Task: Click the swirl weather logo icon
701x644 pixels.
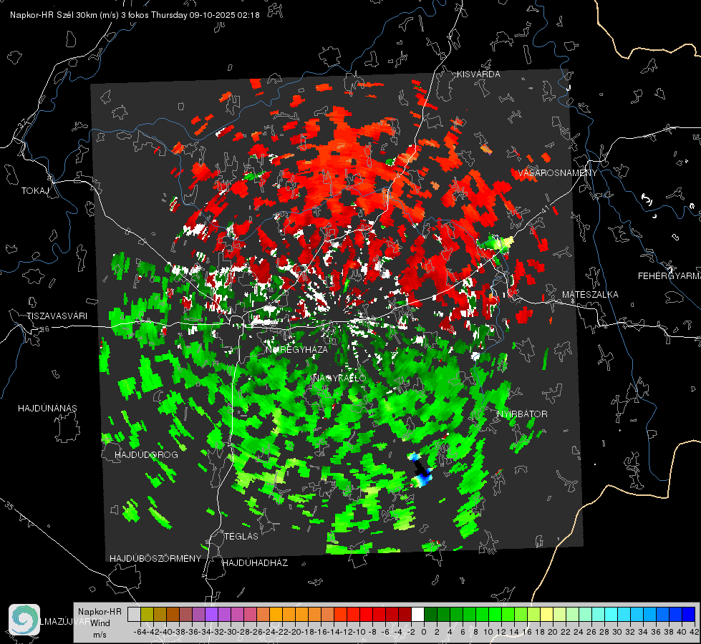Action: click(x=24, y=620)
